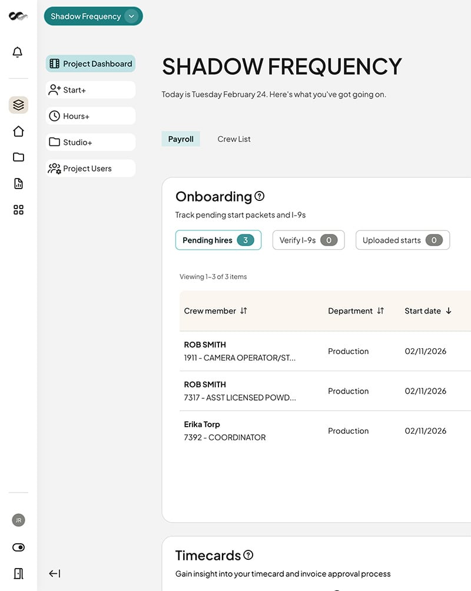Click the Onboarding help question icon

(260, 196)
